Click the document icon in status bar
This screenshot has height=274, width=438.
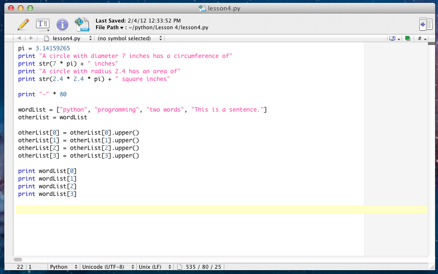[x=180, y=267]
